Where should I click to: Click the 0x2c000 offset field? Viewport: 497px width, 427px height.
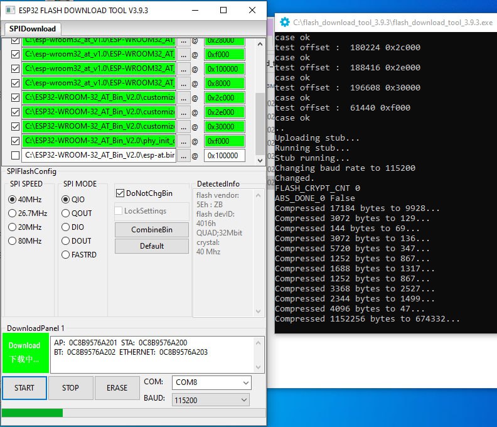[x=225, y=98]
